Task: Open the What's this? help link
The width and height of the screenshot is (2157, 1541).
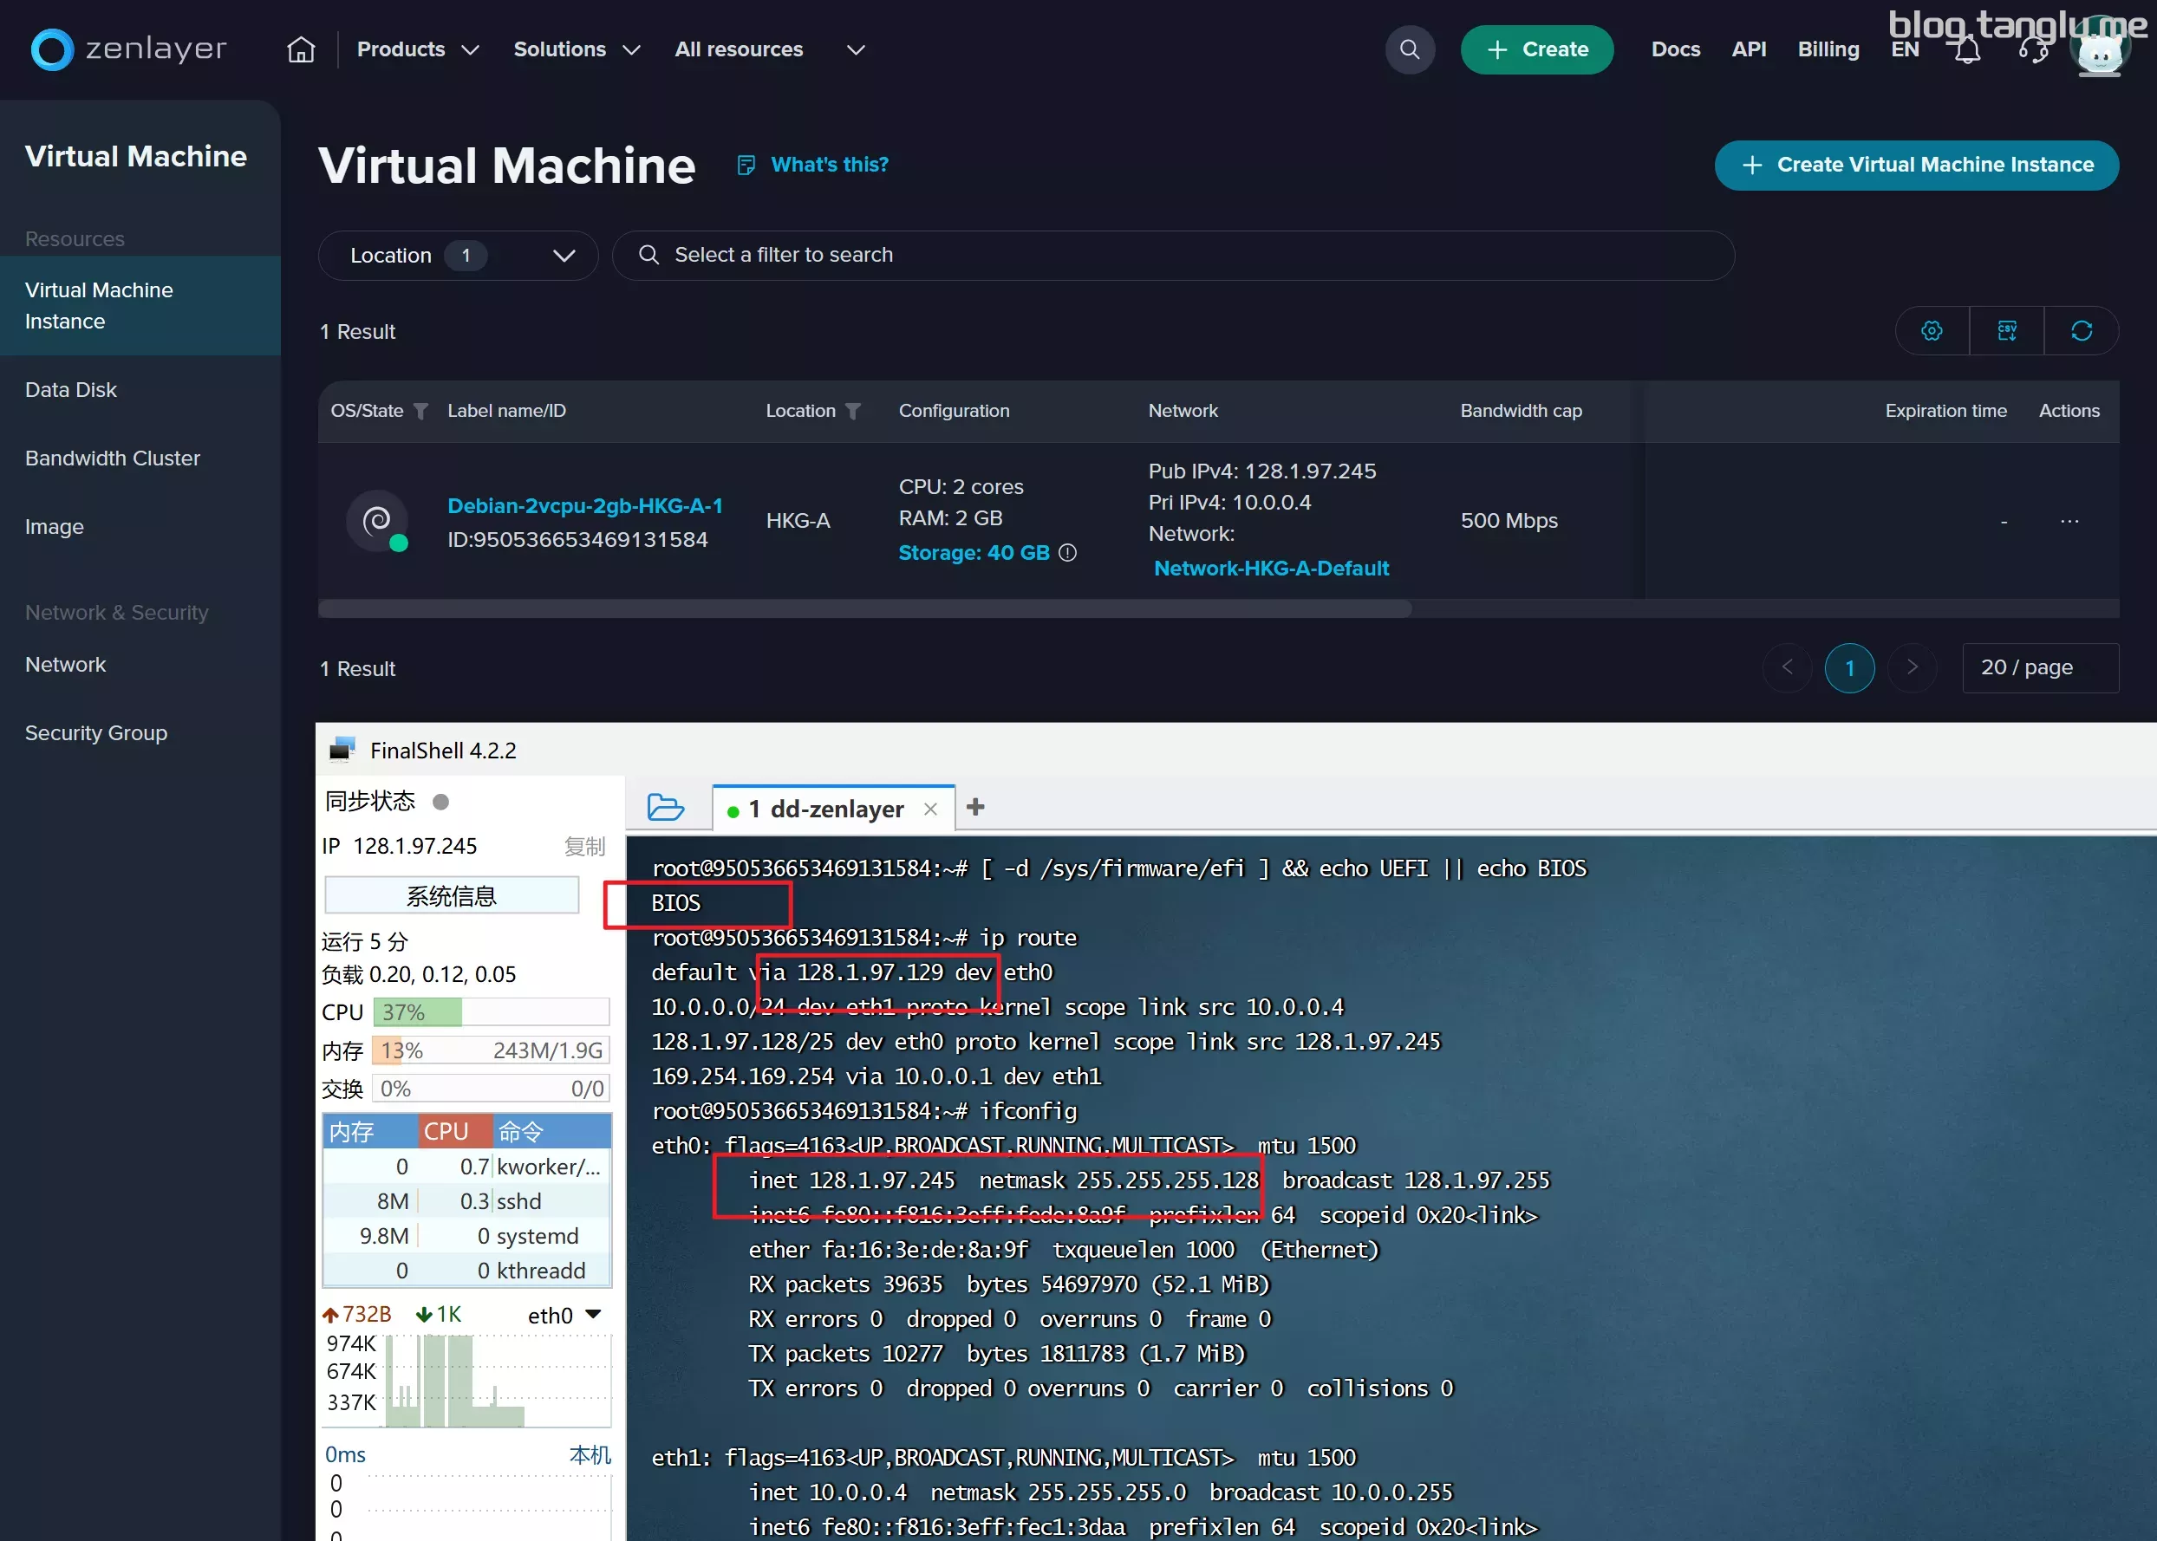Action: pos(831,165)
